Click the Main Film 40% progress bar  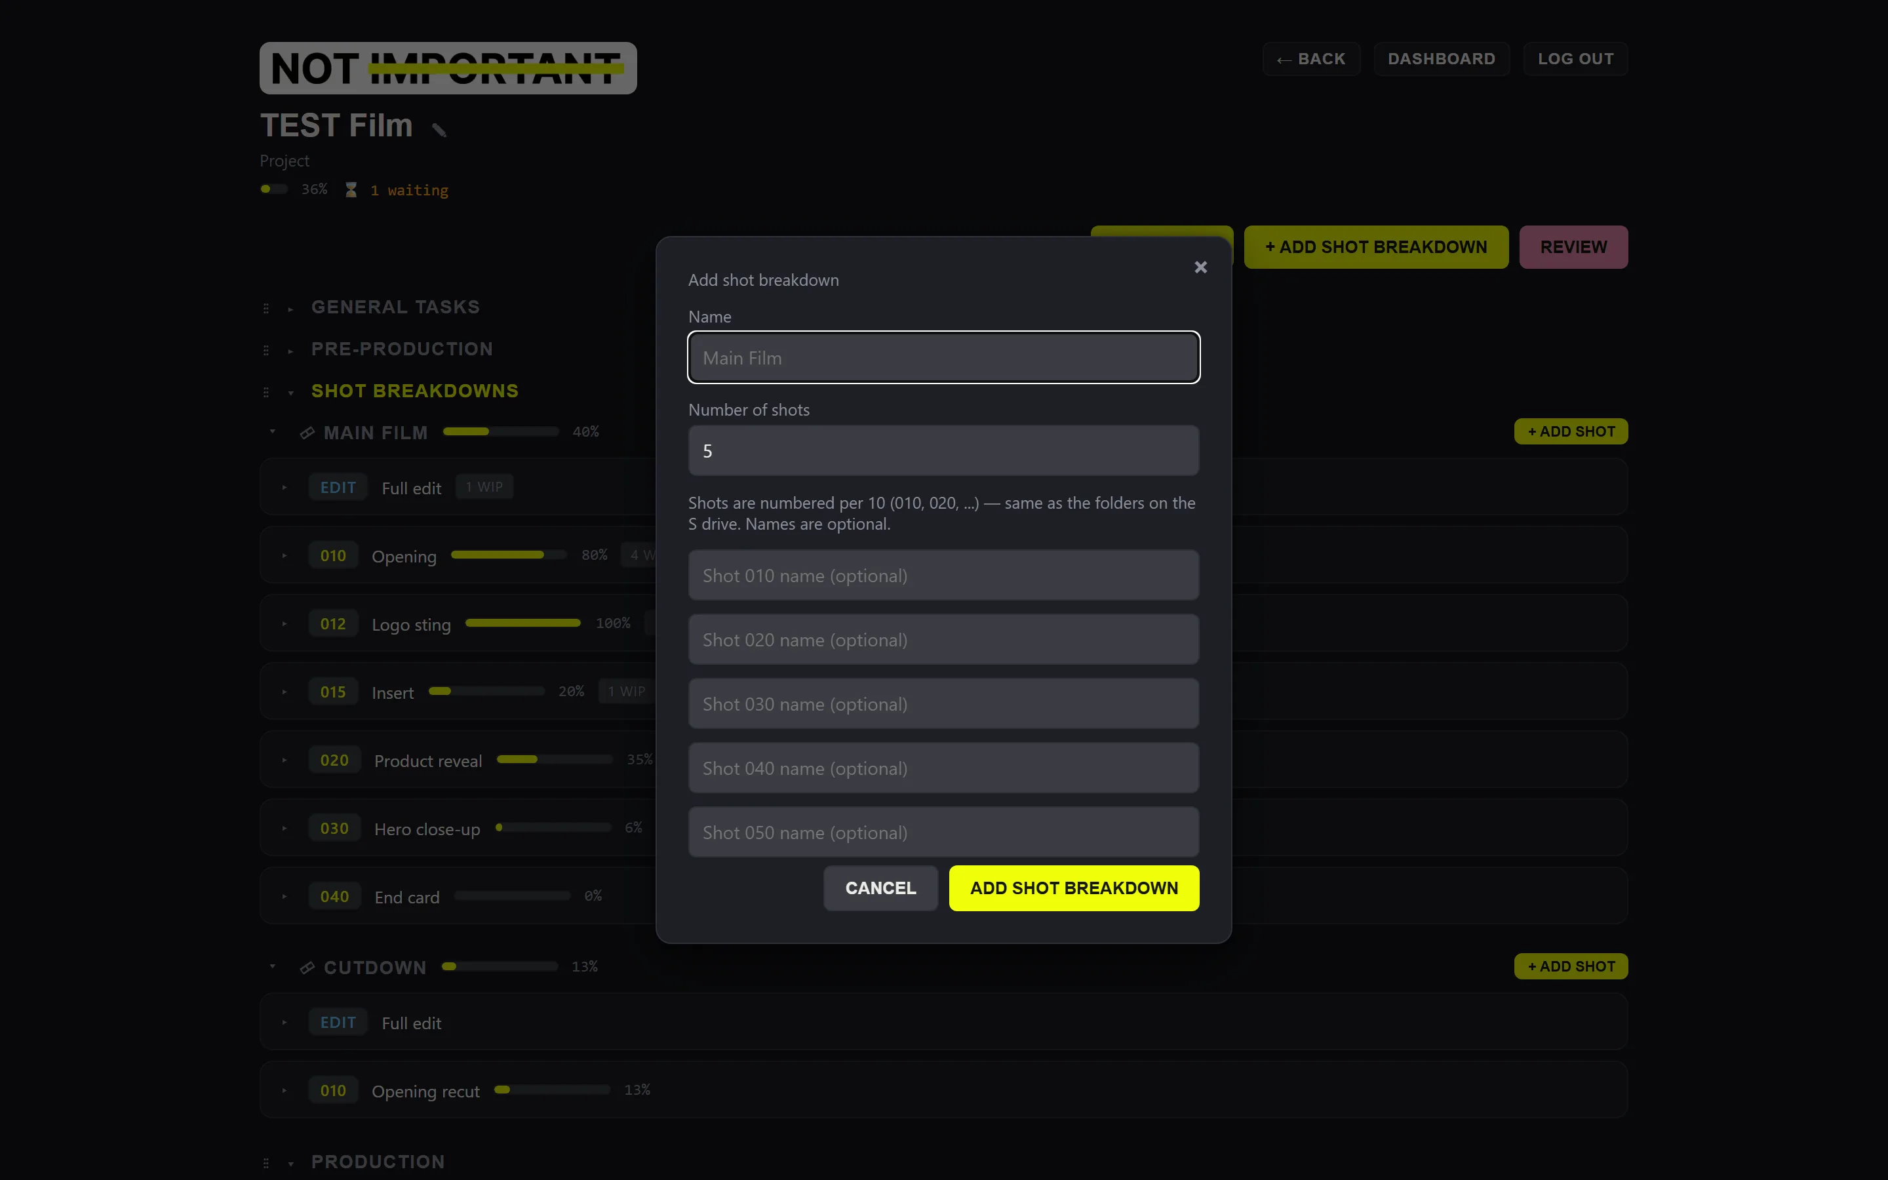coord(501,431)
